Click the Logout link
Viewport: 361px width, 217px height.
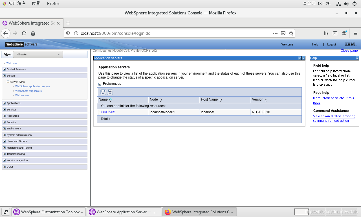[x=331, y=45]
